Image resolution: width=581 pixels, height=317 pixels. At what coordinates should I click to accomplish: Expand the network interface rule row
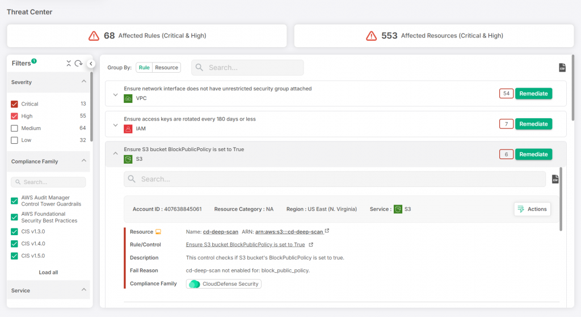click(x=115, y=94)
